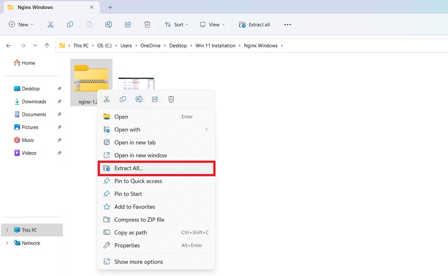Expand the New menu
Image resolution: width=448 pixels, height=276 pixels.
click(21, 25)
